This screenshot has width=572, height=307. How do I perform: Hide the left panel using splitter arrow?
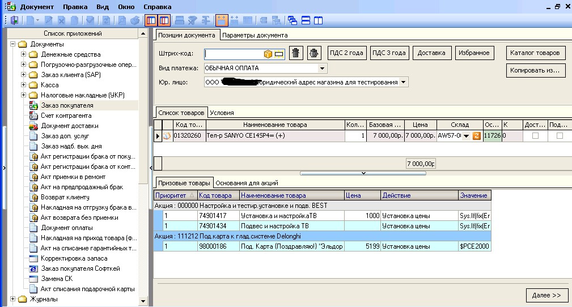[151, 168]
